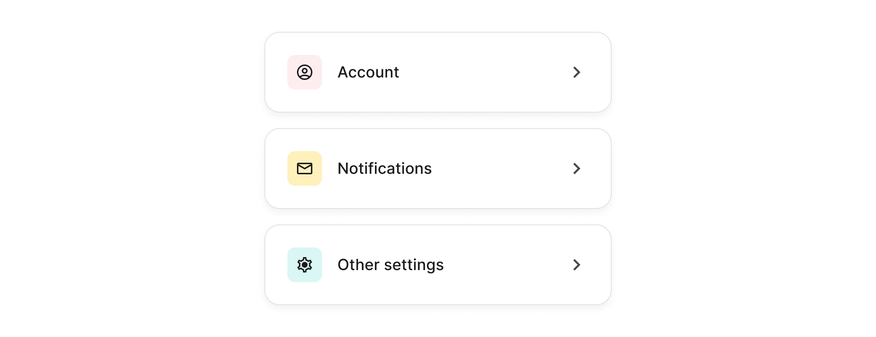Go to Account via the arrow icon
The image size is (876, 337).
(x=577, y=72)
